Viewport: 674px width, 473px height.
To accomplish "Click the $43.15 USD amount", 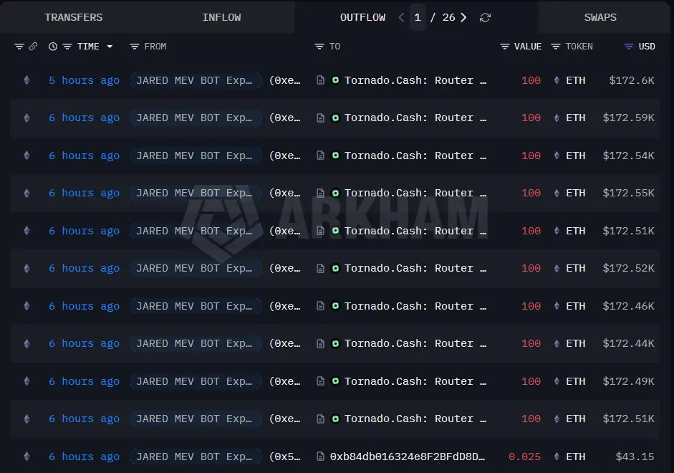I will tap(635, 457).
